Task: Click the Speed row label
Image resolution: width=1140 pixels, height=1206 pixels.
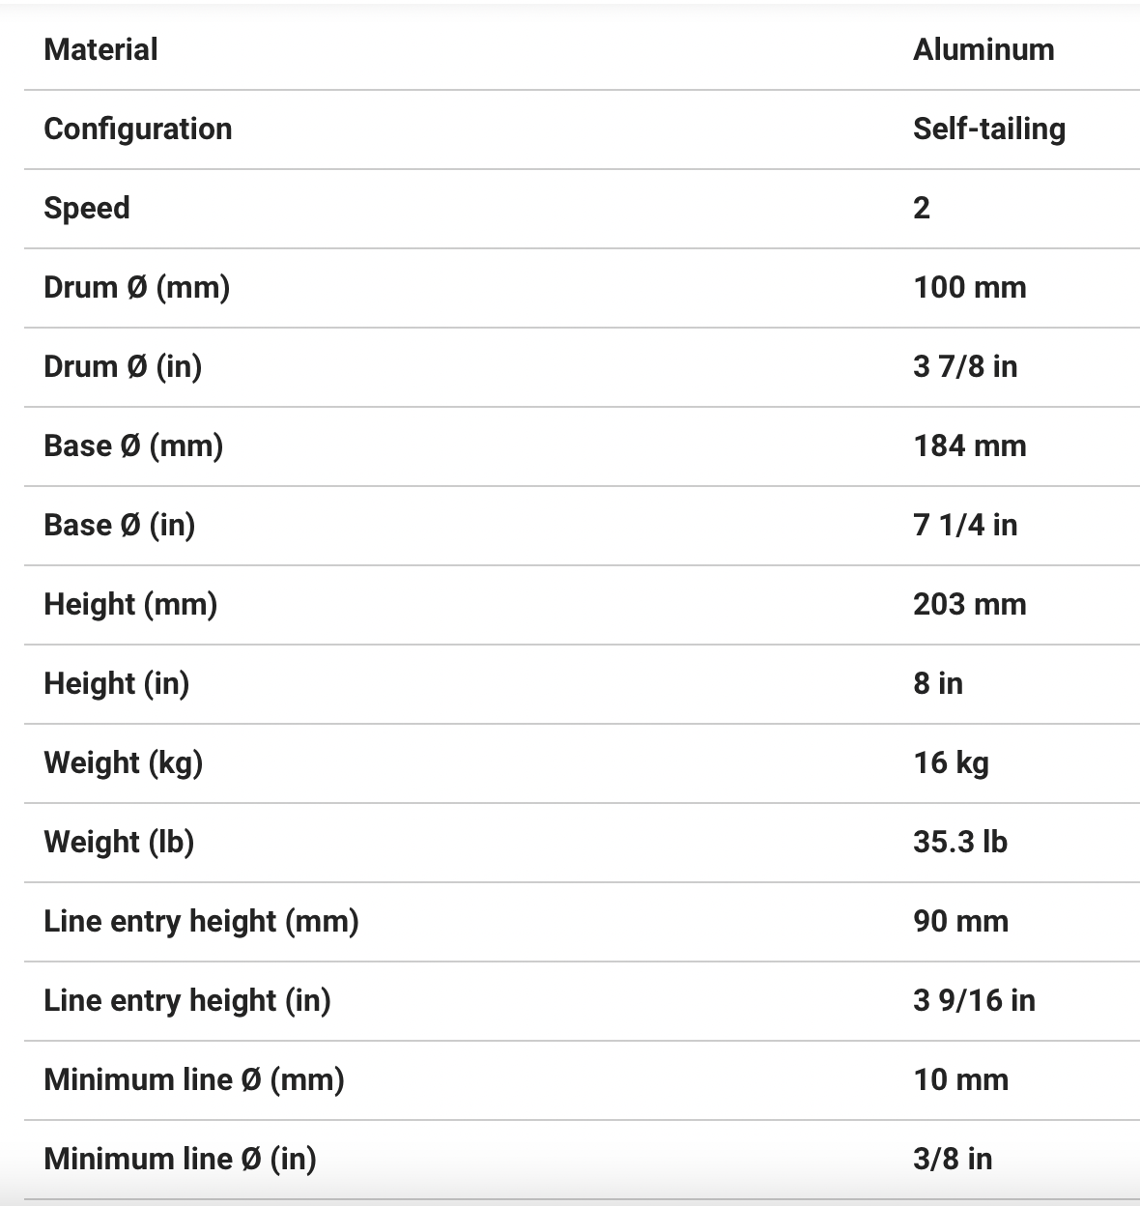Action: coord(87,209)
